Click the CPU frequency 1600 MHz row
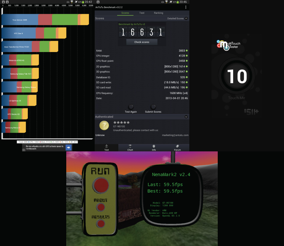The height and width of the screenshot is (246, 284). 142,93
